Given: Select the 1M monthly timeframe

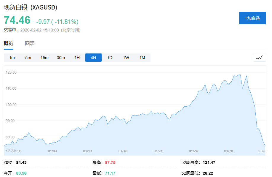Looking at the screenshot, I should pos(142,58).
